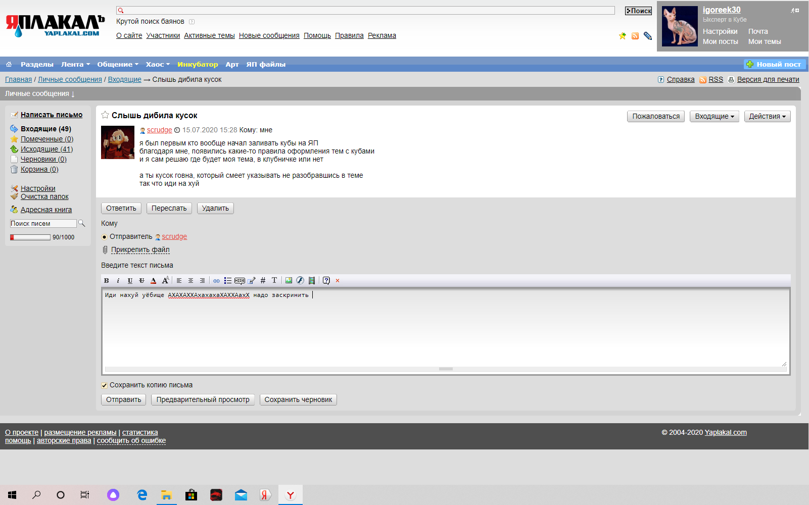The image size is (809, 505).
Task: Click the top site search field
Action: click(365, 11)
